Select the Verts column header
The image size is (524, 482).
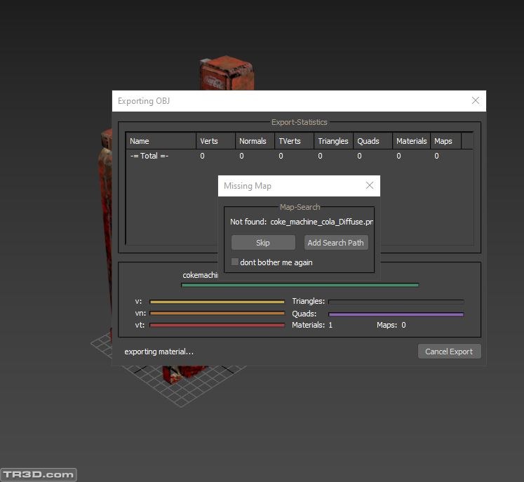[x=215, y=141]
